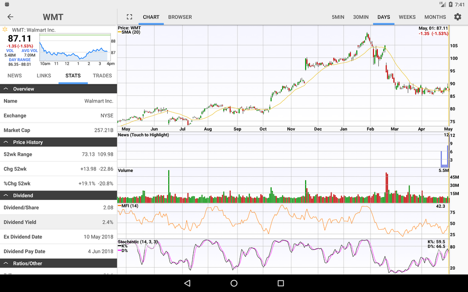Image resolution: width=468 pixels, height=292 pixels.
Task: Collapse the Dividend section
Action: (58, 195)
